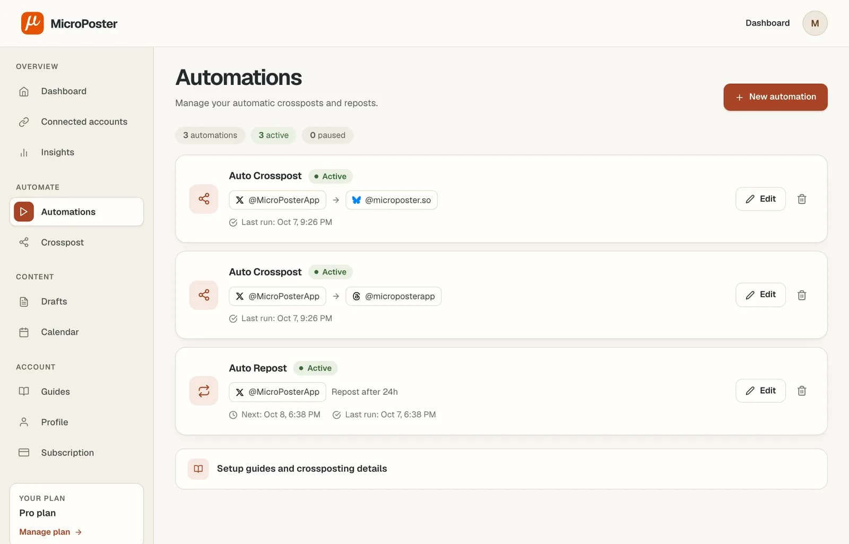The height and width of the screenshot is (544, 849).
Task: Delete the Auto Repost automation
Action: [802, 391]
